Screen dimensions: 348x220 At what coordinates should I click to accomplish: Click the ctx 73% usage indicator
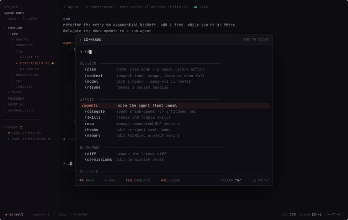(x=289, y=214)
